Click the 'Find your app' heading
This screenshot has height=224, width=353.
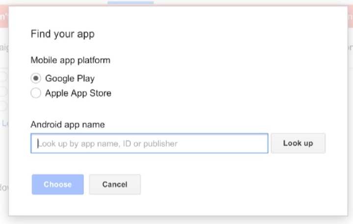[63, 34]
